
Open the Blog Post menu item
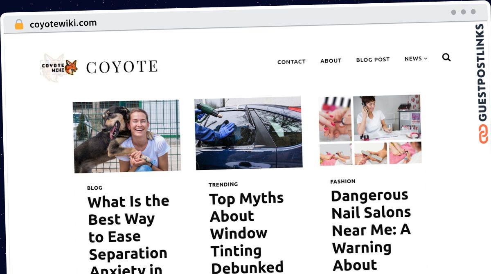(373, 60)
